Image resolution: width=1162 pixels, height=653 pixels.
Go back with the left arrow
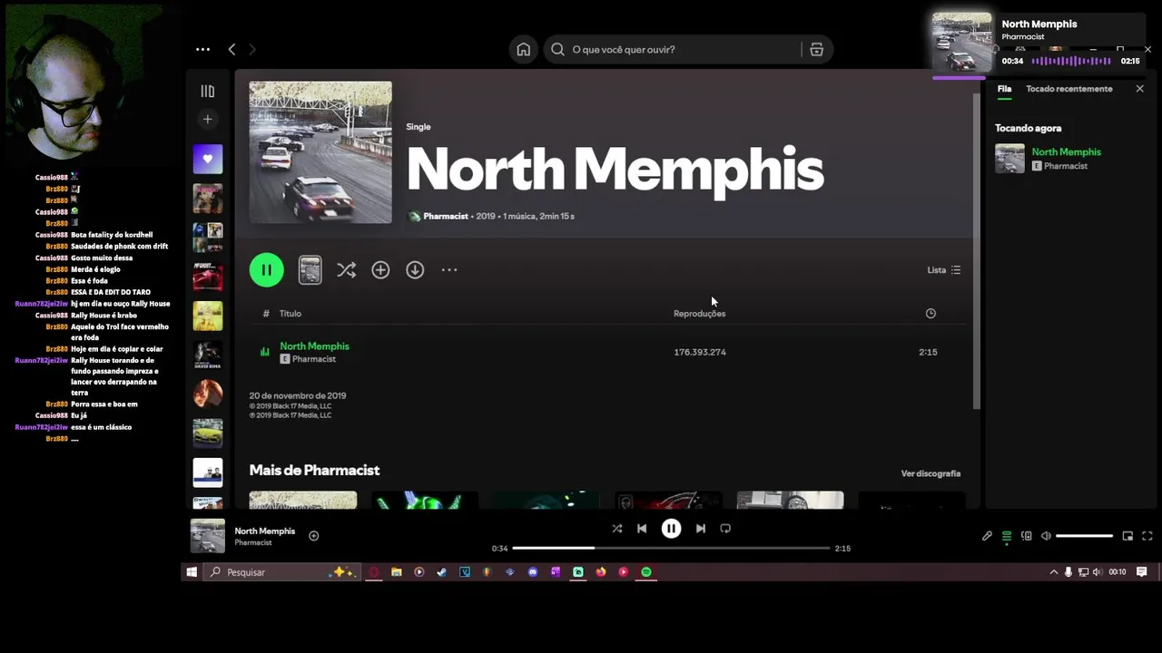(231, 50)
